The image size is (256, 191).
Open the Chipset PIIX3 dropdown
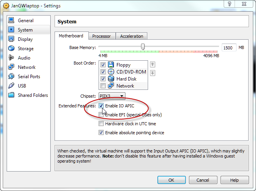tap(112, 96)
